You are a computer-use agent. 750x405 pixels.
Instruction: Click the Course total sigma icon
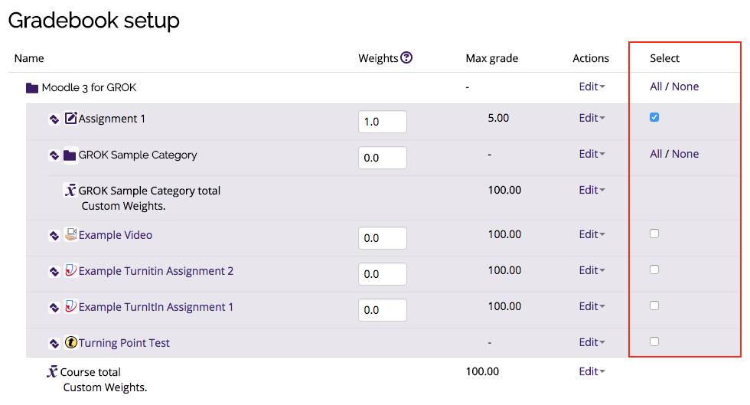[52, 371]
